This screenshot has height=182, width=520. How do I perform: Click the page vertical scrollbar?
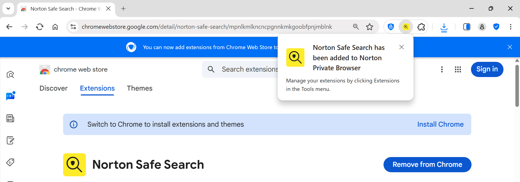tap(517, 86)
